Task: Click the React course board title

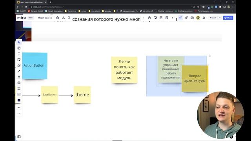Action: click(45, 18)
